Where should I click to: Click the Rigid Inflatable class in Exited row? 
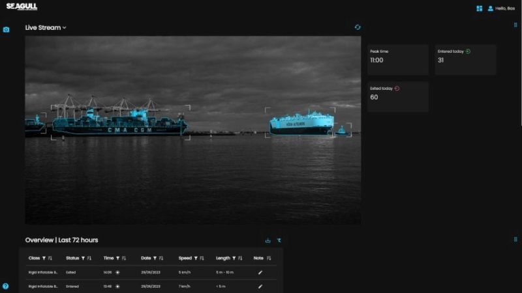tap(43, 272)
